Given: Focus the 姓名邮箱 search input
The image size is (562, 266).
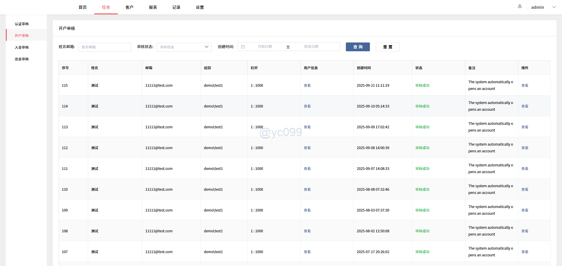Looking at the screenshot, I should coord(105,47).
